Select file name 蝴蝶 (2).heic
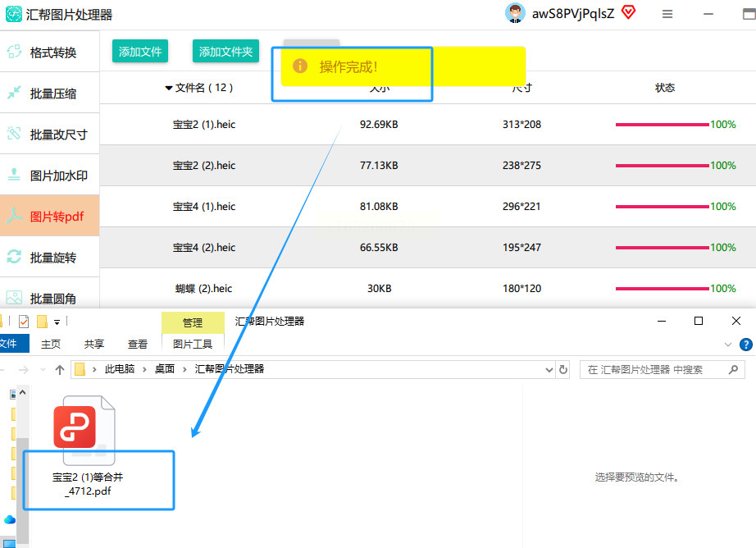Viewport: 756px width, 548px height. point(203,289)
